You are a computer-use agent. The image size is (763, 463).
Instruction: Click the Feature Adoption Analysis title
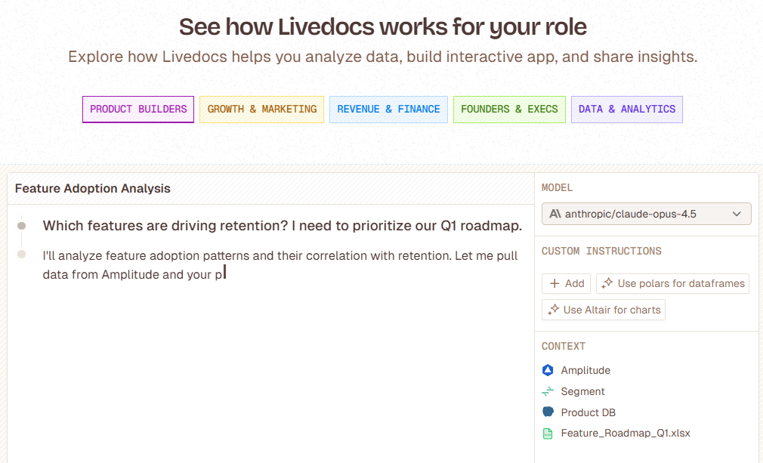point(93,189)
